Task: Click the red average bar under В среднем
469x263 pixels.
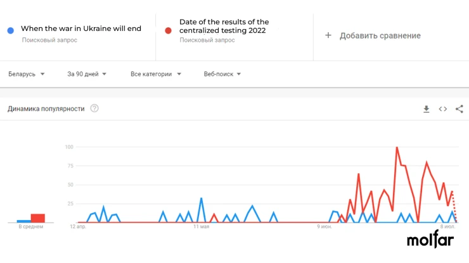Action: tap(37, 218)
